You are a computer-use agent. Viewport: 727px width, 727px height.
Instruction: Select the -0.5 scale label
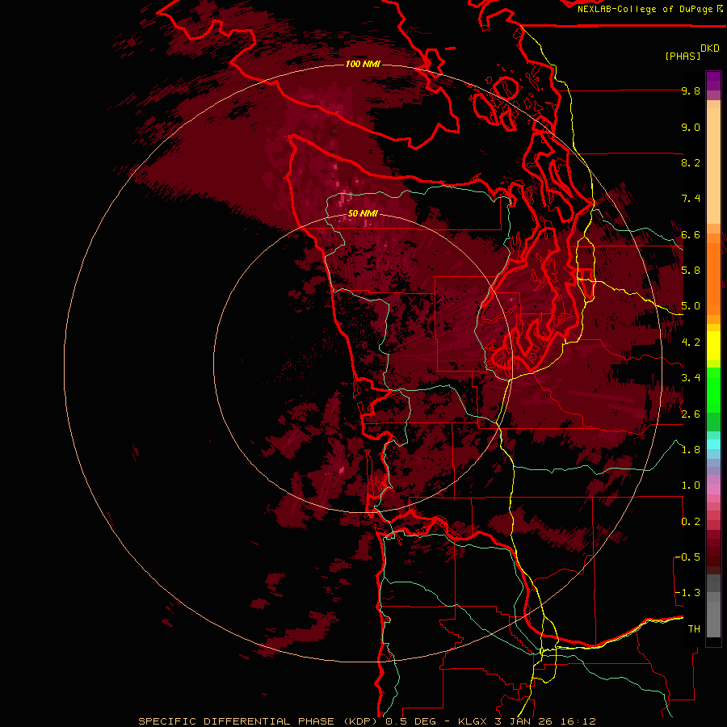pos(688,557)
